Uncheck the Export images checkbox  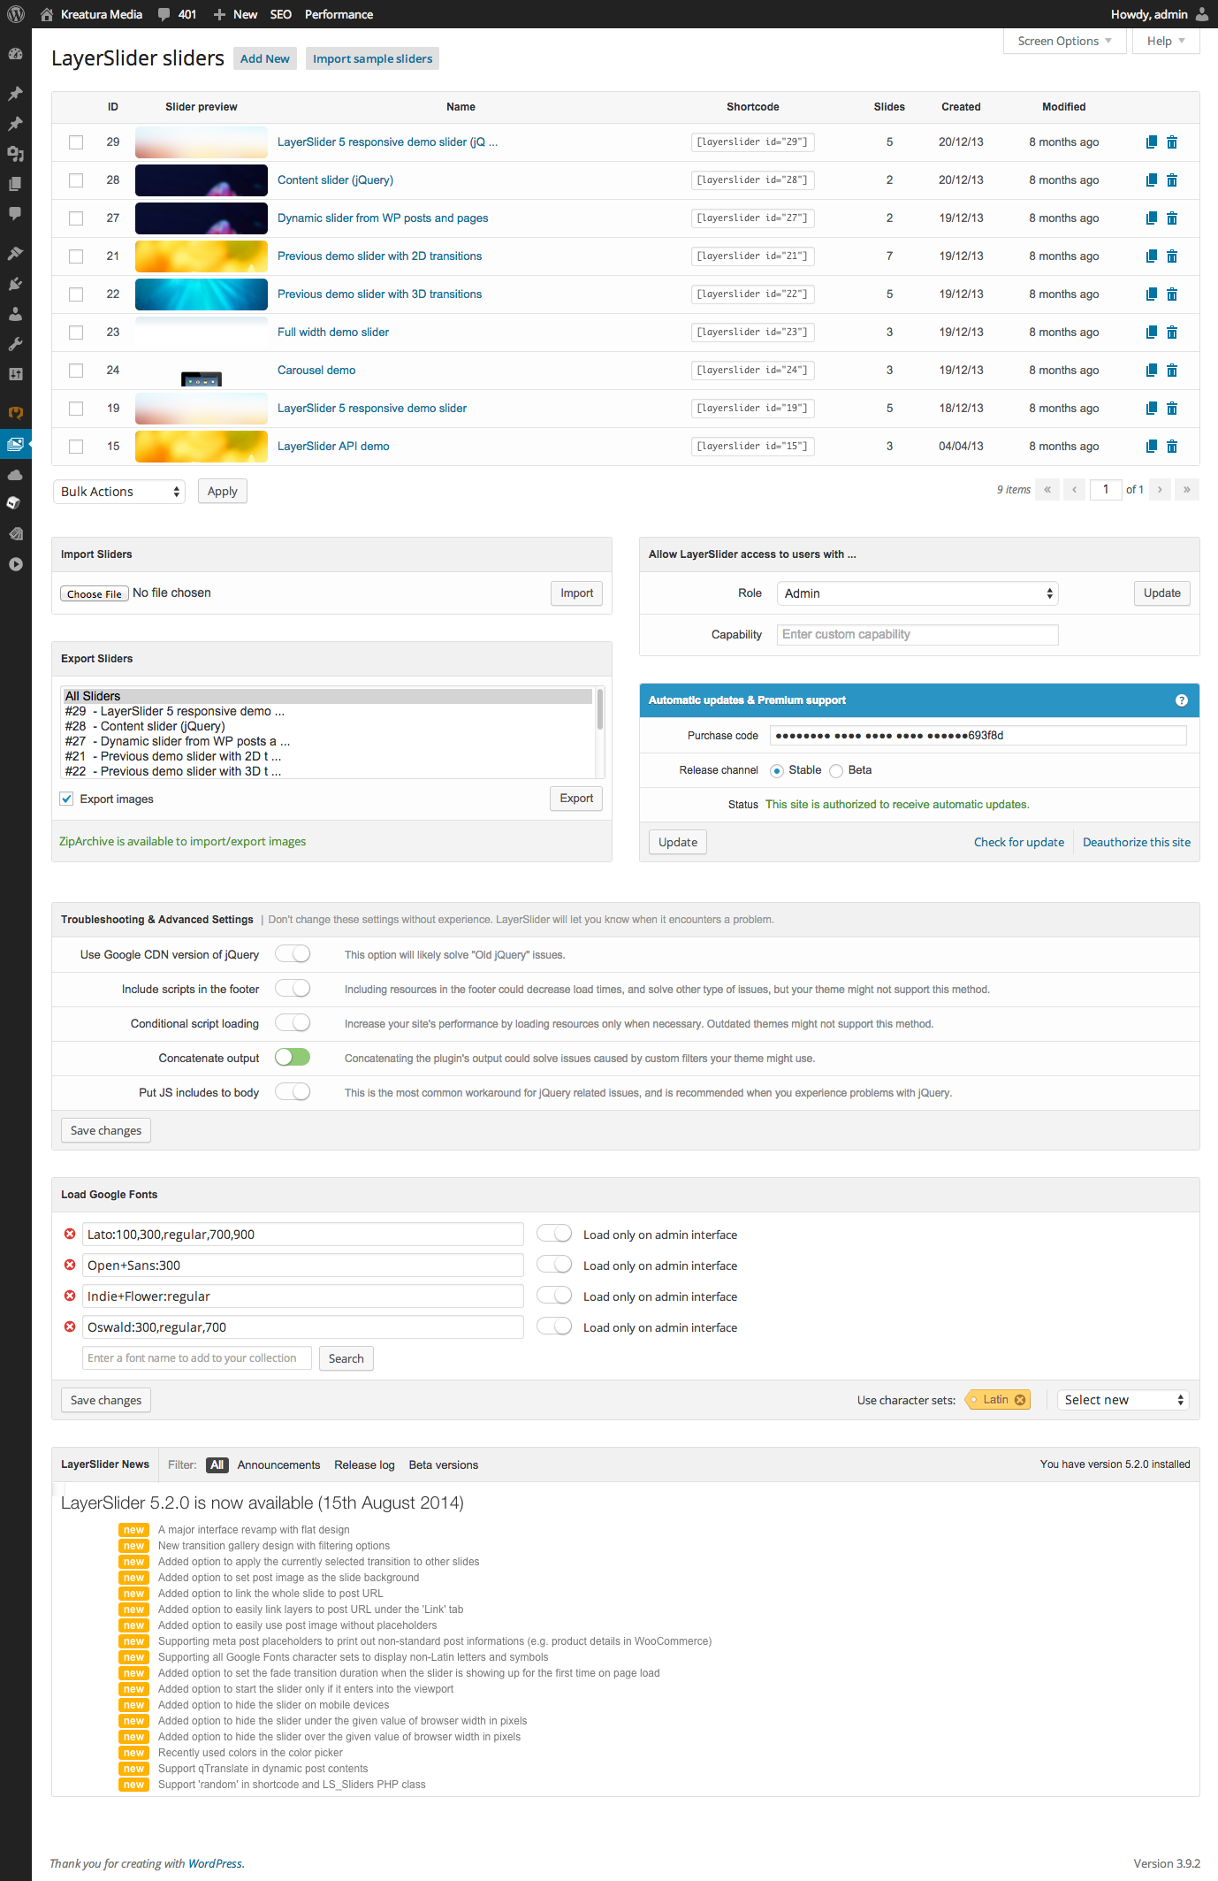tap(66, 799)
